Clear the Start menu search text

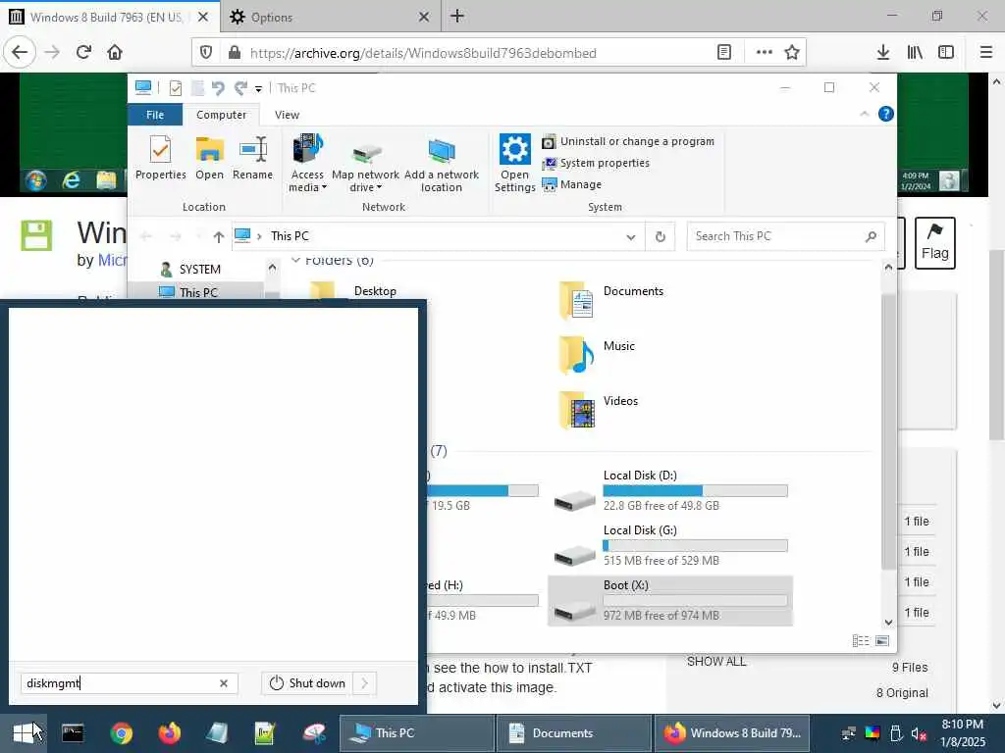click(x=224, y=683)
